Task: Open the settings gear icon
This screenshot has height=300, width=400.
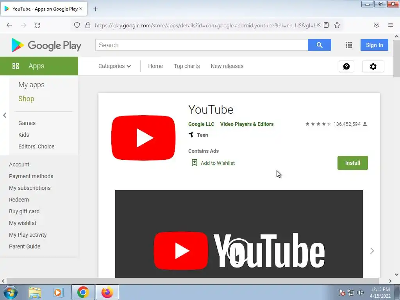Action: coord(373,66)
